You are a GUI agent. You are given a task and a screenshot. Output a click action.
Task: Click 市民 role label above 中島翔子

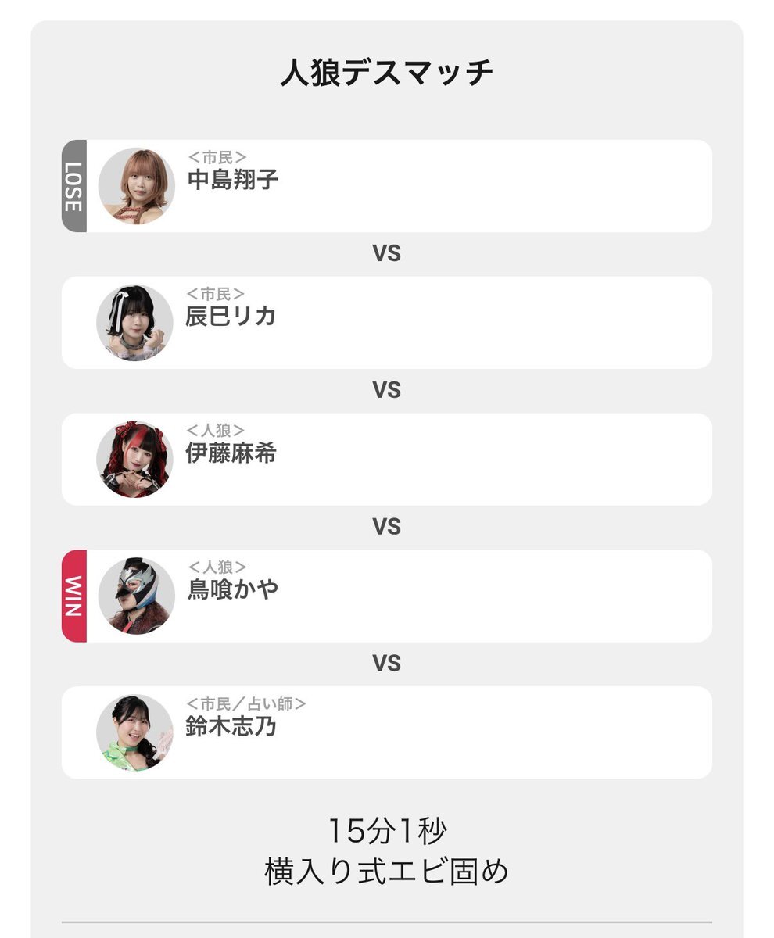pos(217,159)
